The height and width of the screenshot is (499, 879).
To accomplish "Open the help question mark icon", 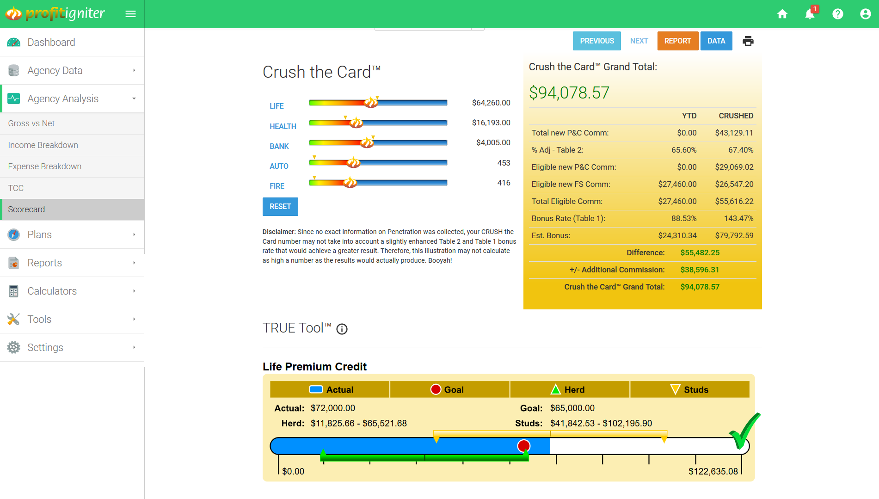I will pyautogui.click(x=837, y=14).
